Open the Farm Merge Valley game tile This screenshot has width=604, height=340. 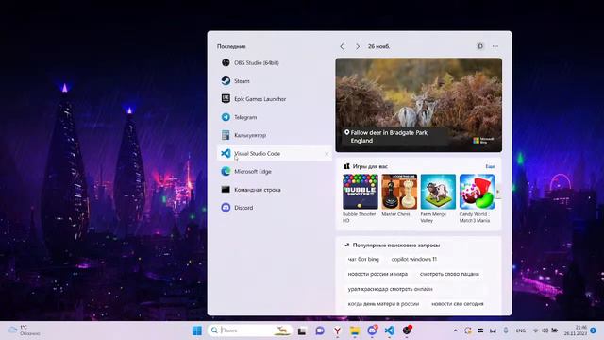pyautogui.click(x=438, y=198)
